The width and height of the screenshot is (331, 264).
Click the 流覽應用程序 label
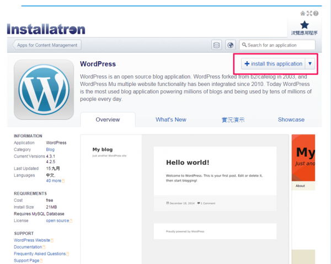pyautogui.click(x=305, y=33)
